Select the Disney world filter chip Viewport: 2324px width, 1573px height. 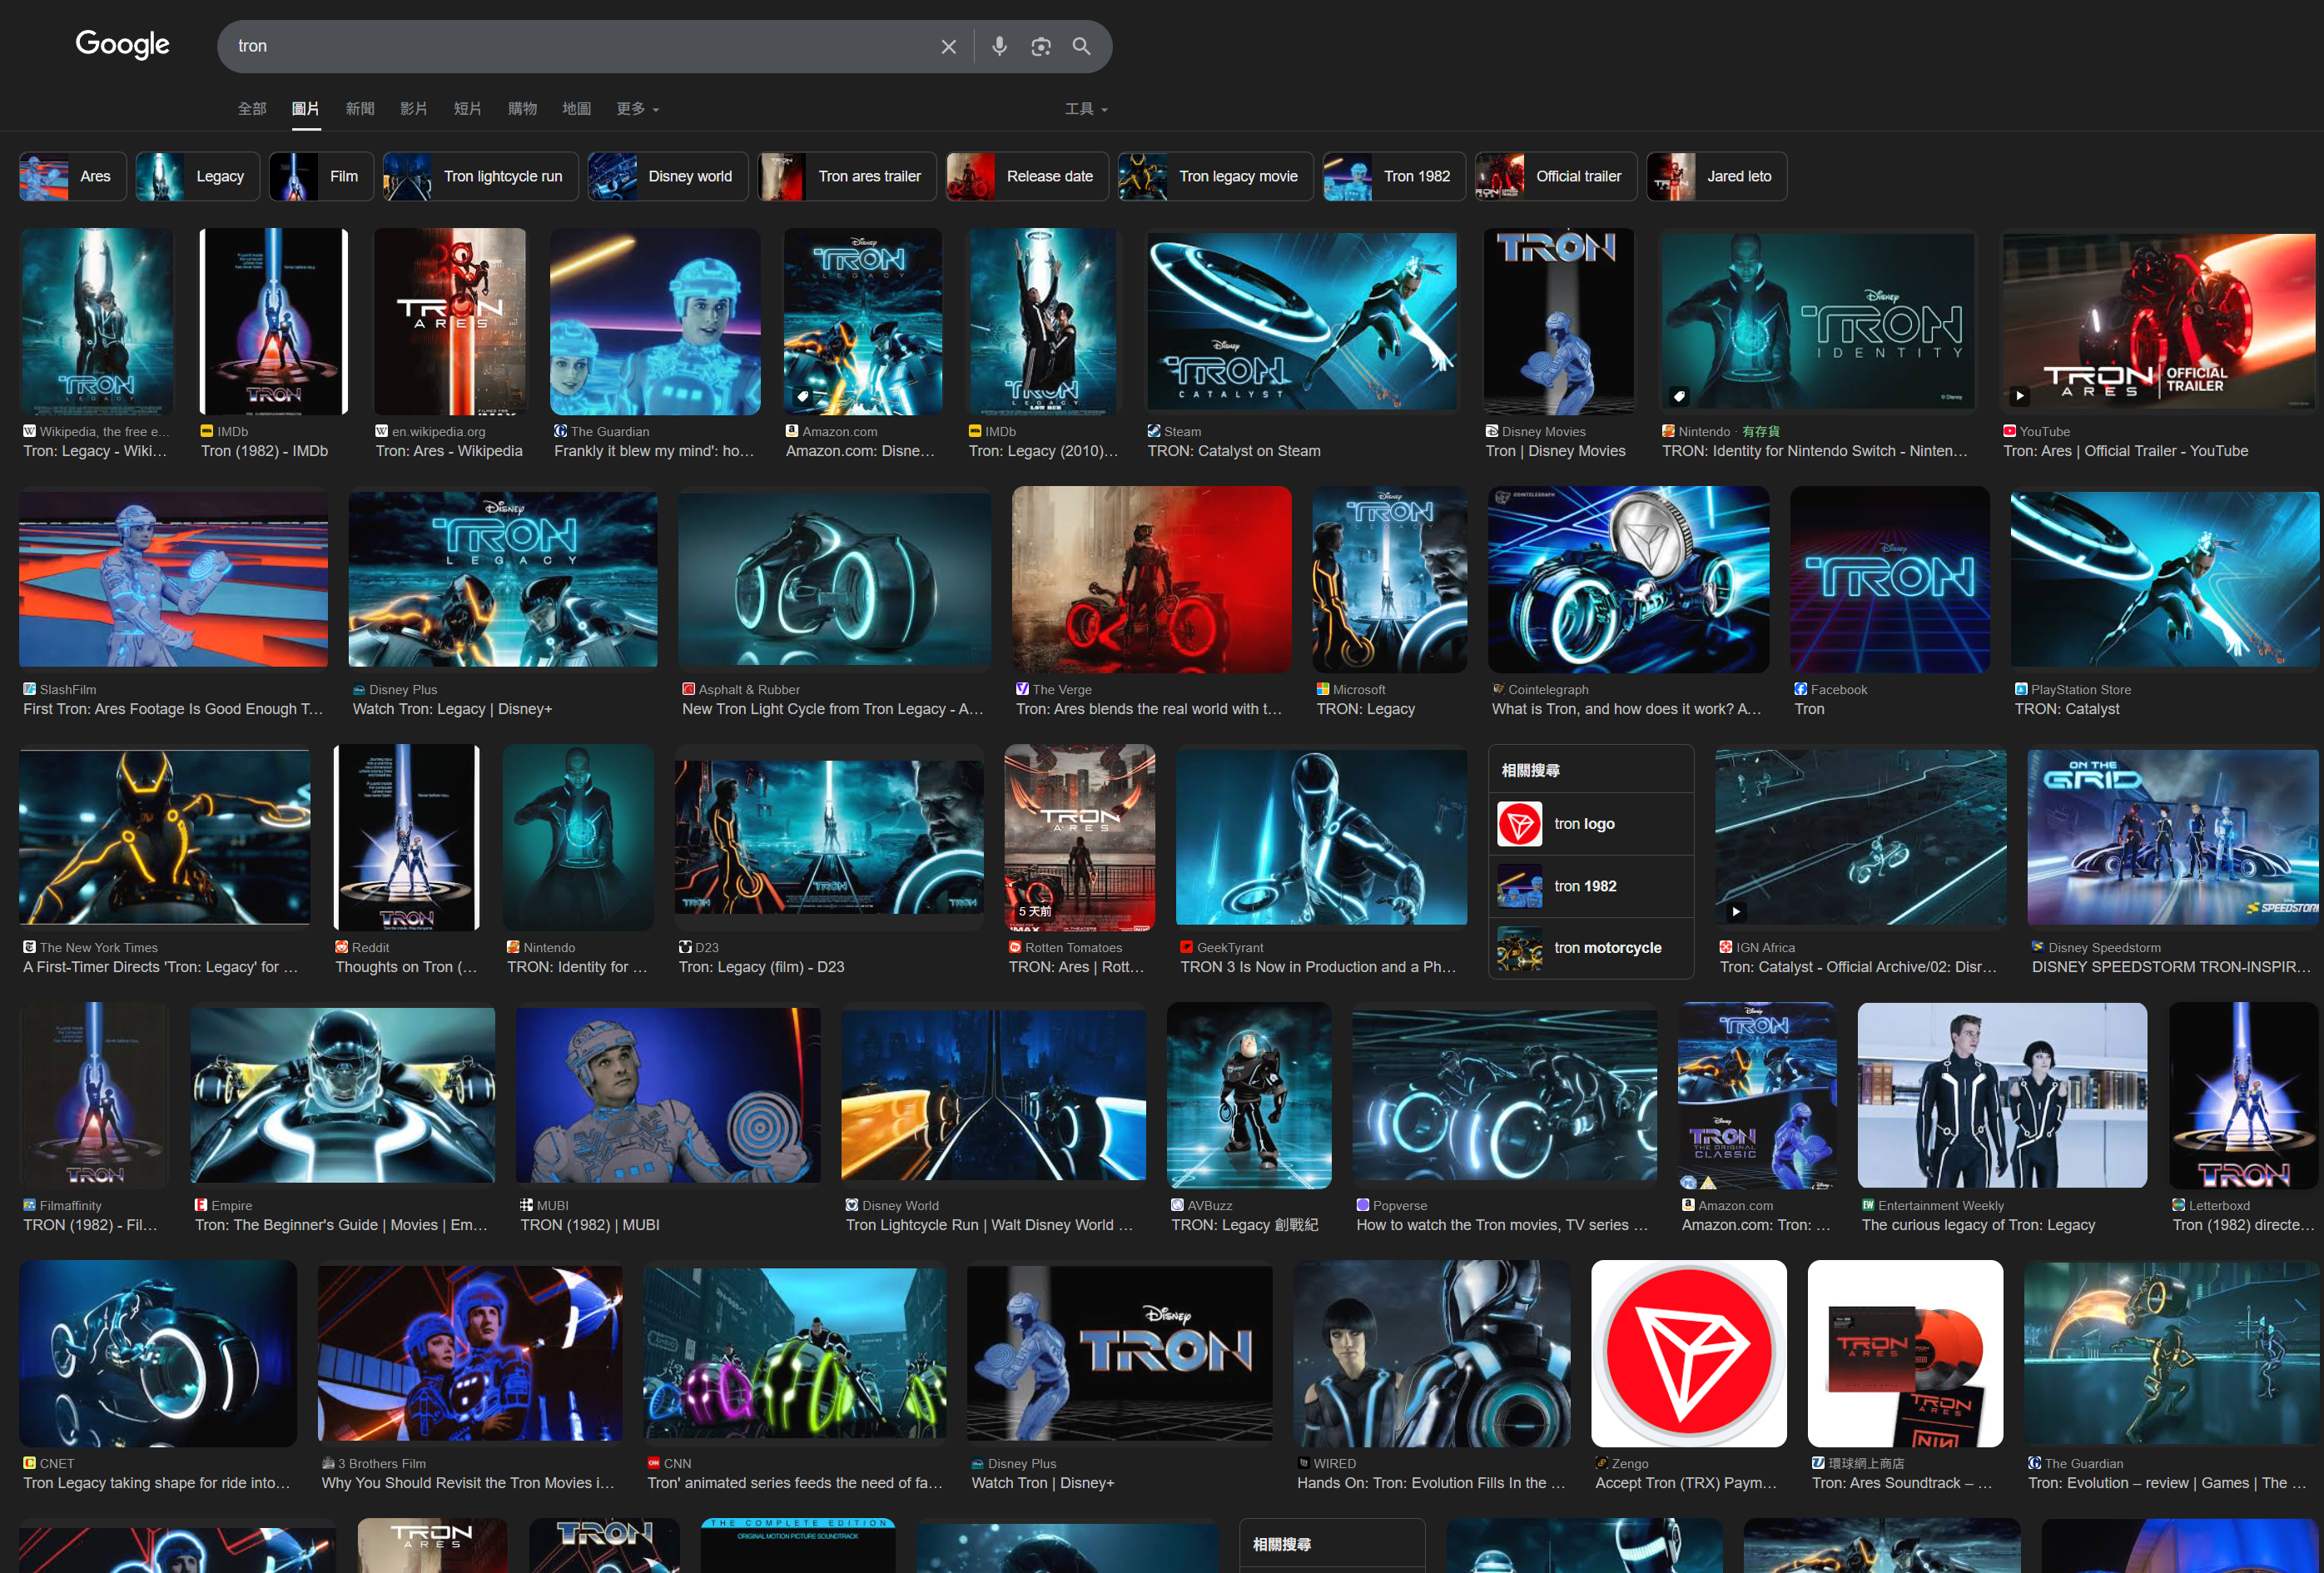point(668,176)
